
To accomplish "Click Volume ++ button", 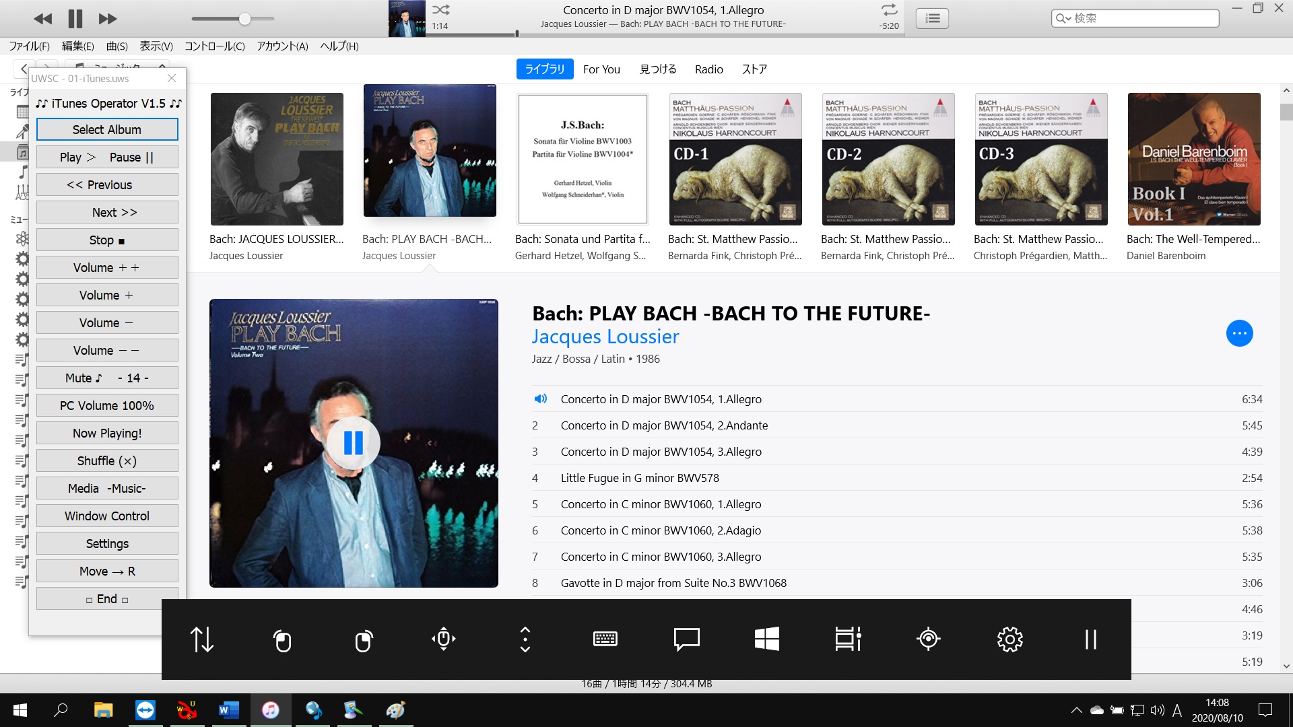I will (x=107, y=267).
